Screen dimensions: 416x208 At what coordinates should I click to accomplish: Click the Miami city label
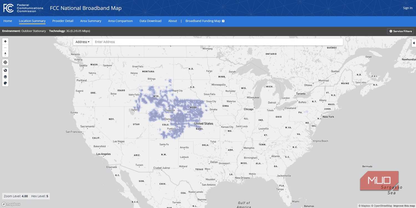[296, 201]
